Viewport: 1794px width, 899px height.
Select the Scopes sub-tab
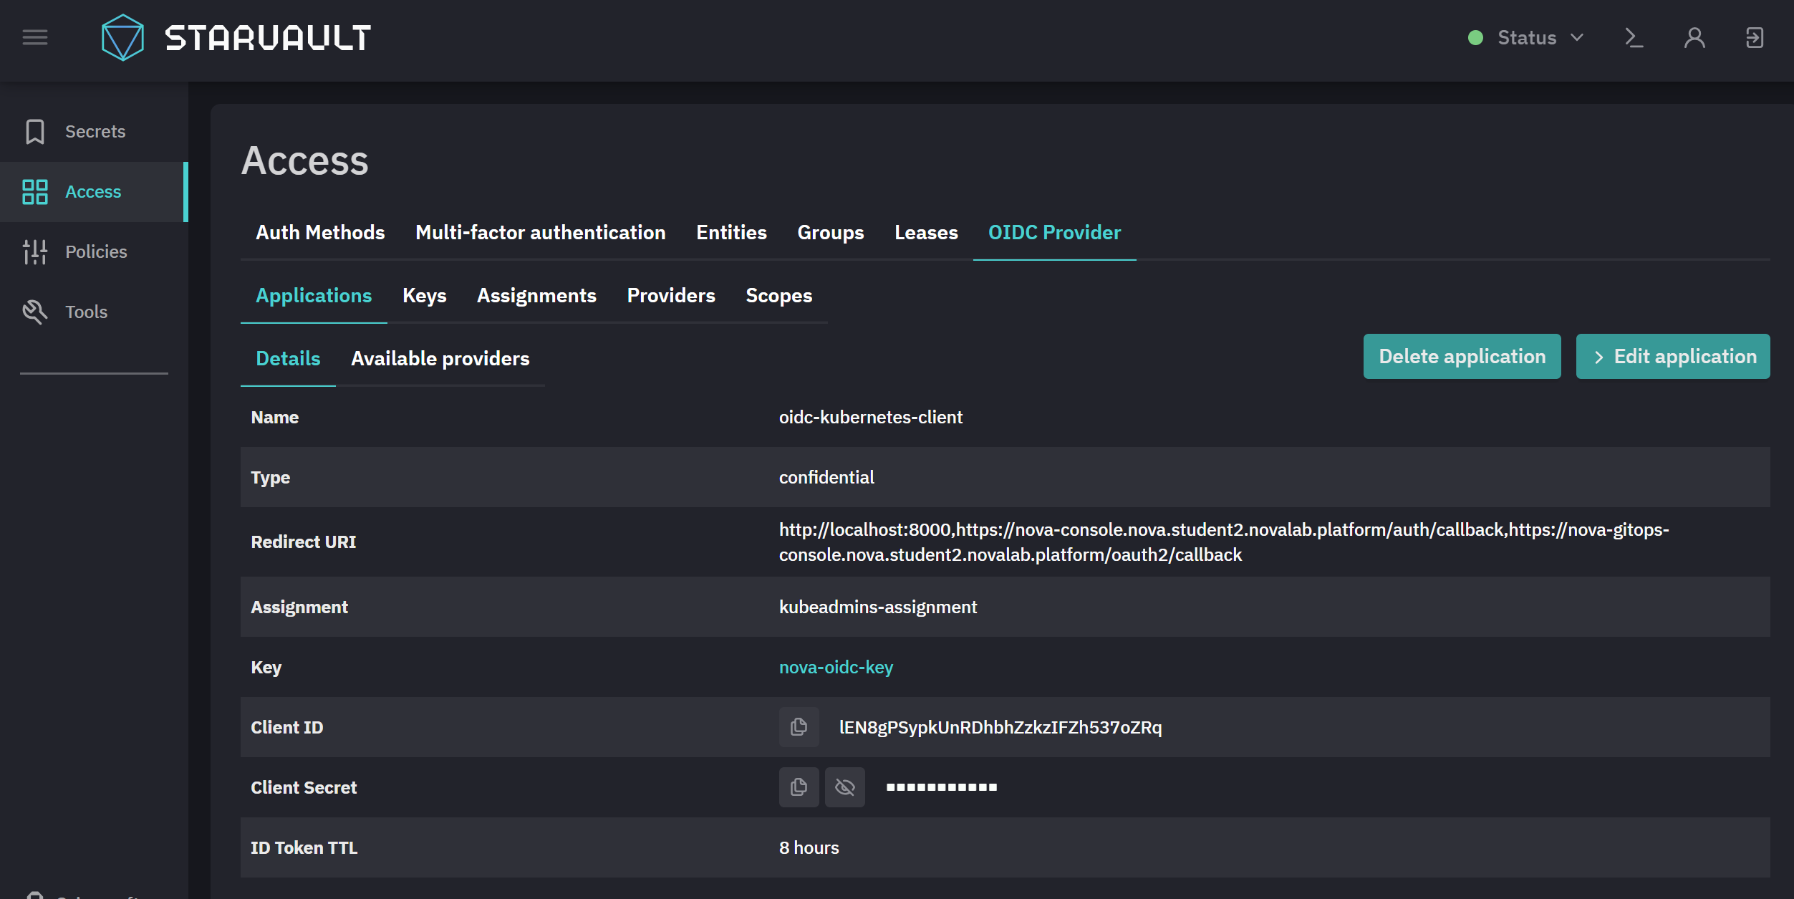[x=779, y=296]
